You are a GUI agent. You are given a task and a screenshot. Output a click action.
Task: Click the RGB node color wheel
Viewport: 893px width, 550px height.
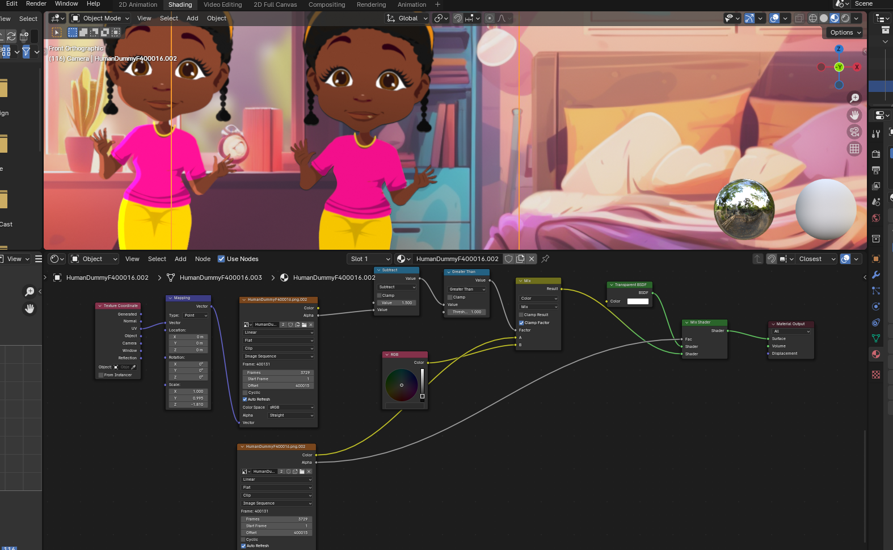[402, 385]
